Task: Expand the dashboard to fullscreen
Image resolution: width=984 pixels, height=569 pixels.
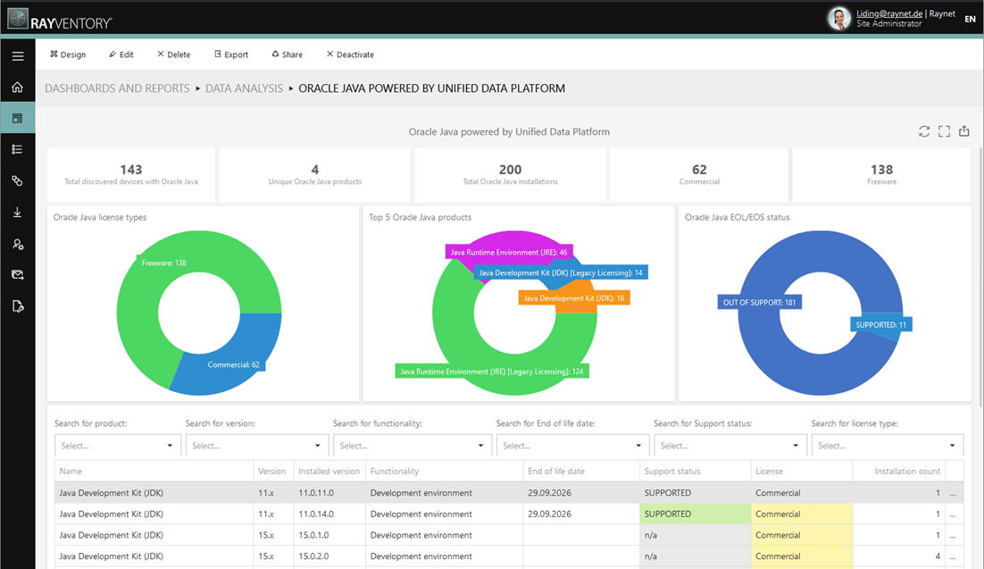Action: [944, 132]
